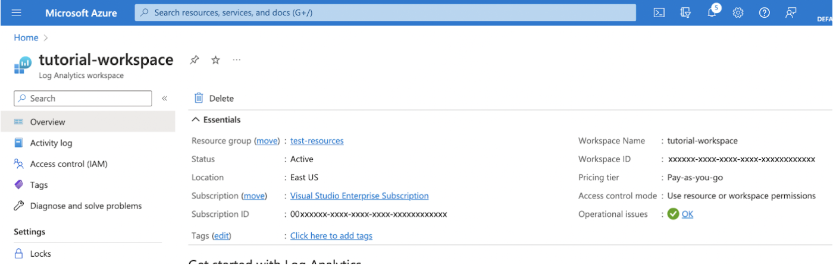
Task: Open portal settings gear
Action: pyautogui.click(x=738, y=12)
